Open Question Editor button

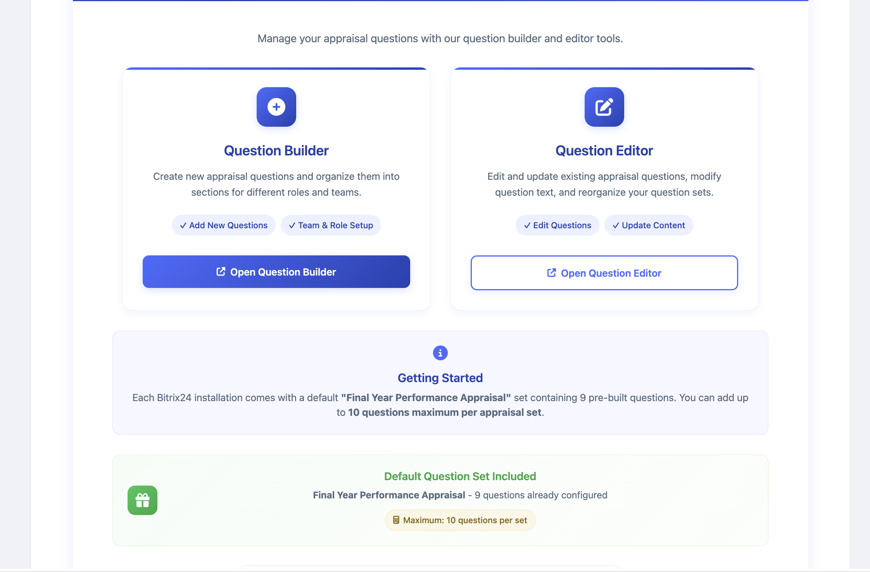click(x=604, y=273)
